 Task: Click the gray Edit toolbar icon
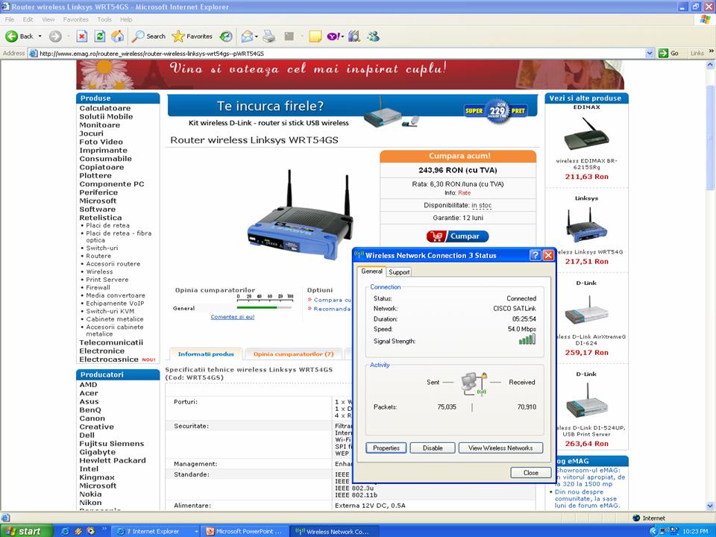click(289, 36)
